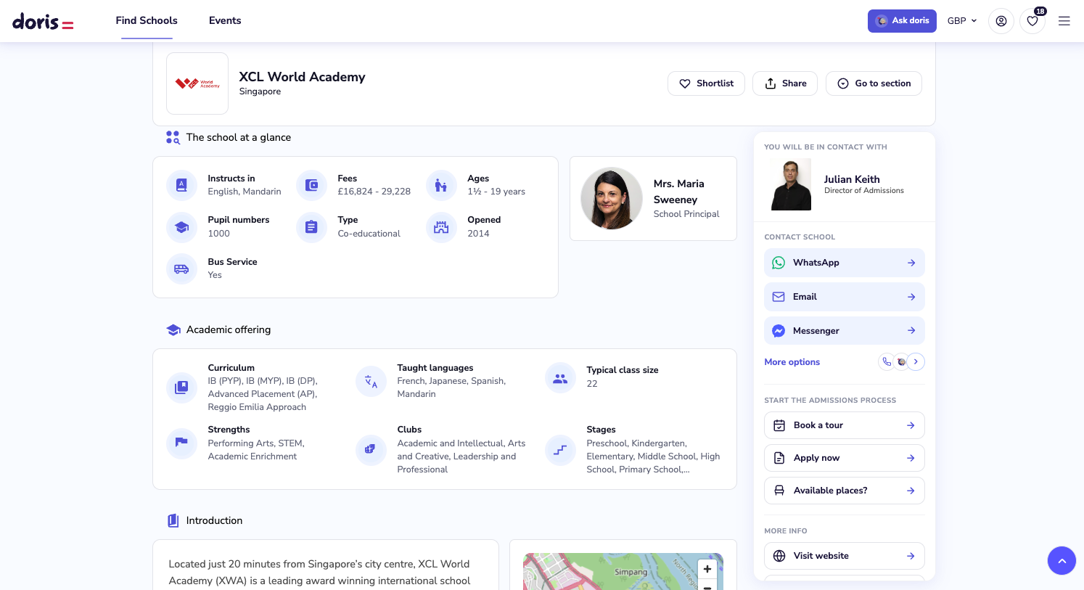Add the school to Shortlist
The image size is (1084, 590).
coord(706,83)
